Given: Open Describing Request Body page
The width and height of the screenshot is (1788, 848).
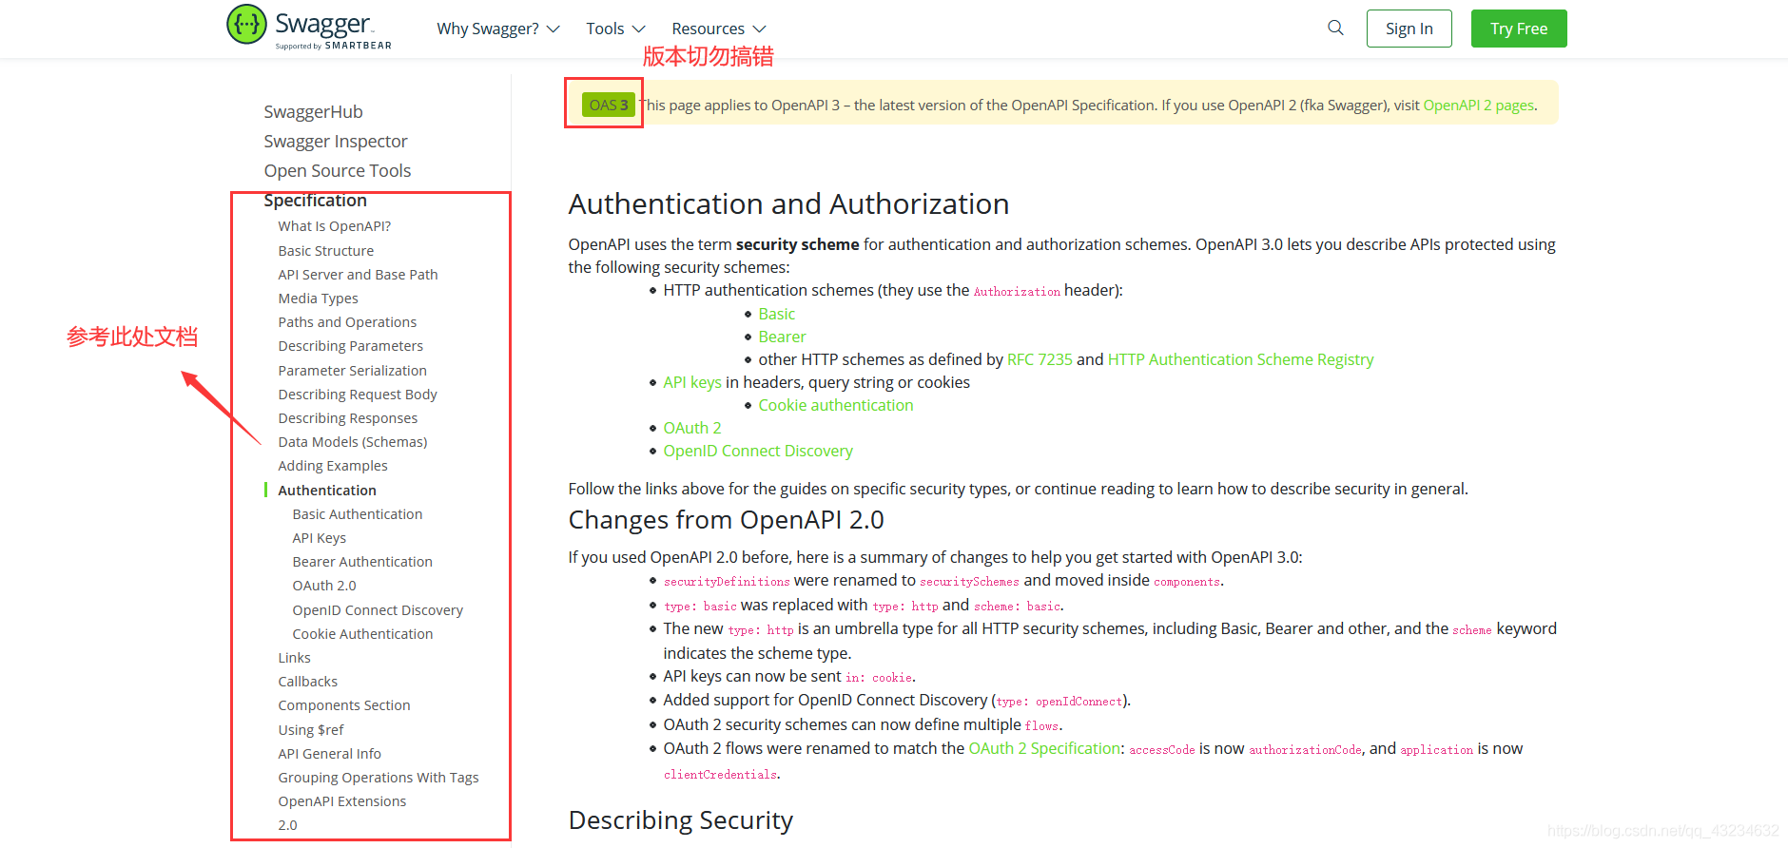Looking at the screenshot, I should (x=358, y=395).
